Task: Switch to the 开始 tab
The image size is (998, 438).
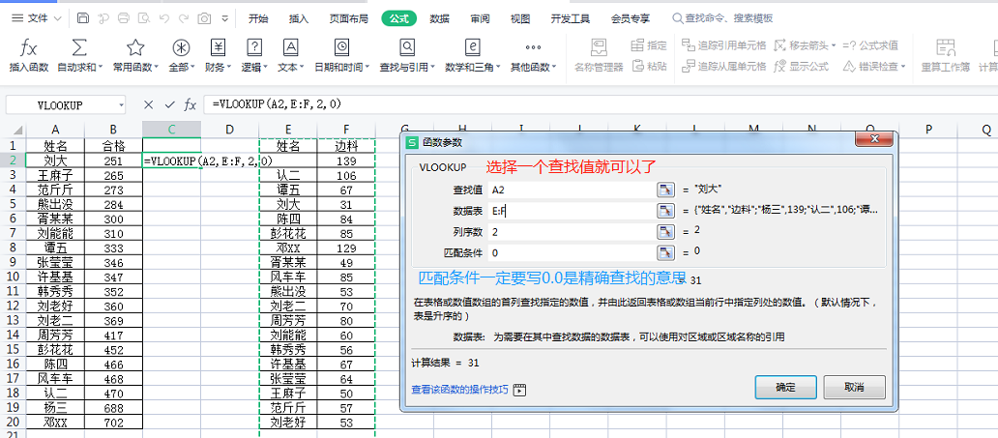Action: pos(258,18)
